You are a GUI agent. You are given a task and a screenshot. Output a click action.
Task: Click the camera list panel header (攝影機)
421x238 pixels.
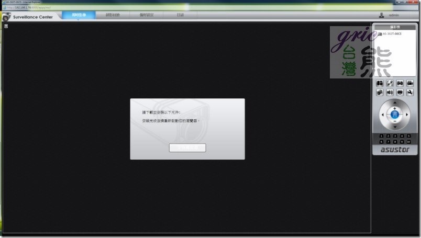pos(395,27)
